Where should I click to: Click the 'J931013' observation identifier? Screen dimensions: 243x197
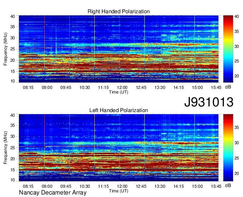(x=209, y=102)
